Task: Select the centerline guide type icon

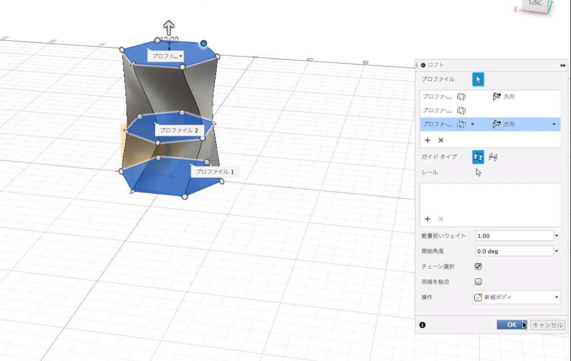Action: click(493, 157)
